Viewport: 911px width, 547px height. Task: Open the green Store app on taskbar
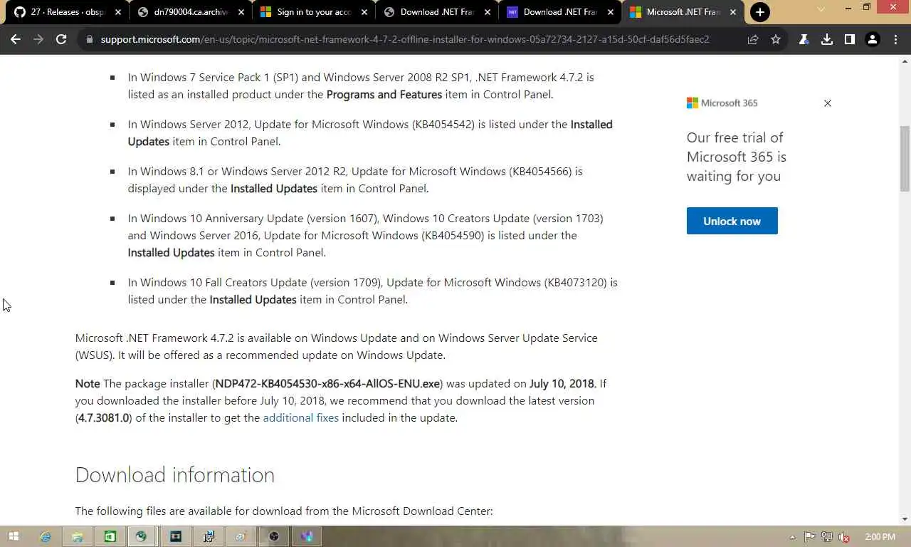[110, 536]
